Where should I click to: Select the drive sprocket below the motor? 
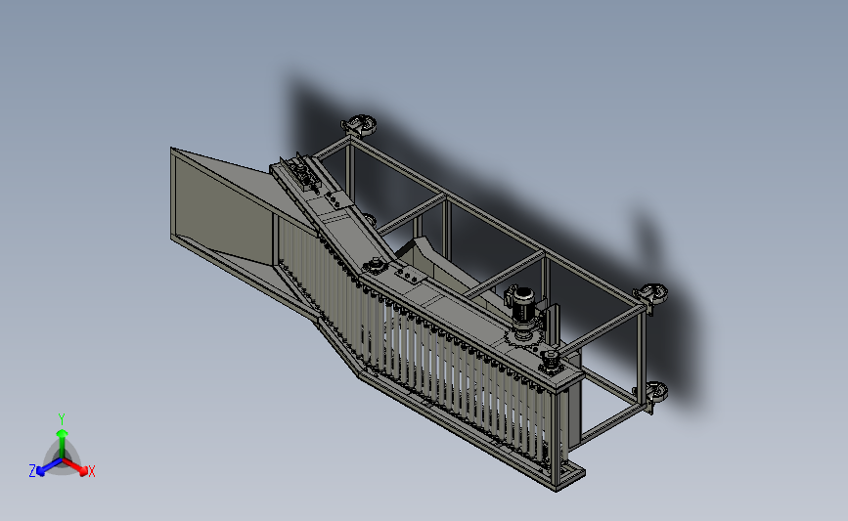521,336
